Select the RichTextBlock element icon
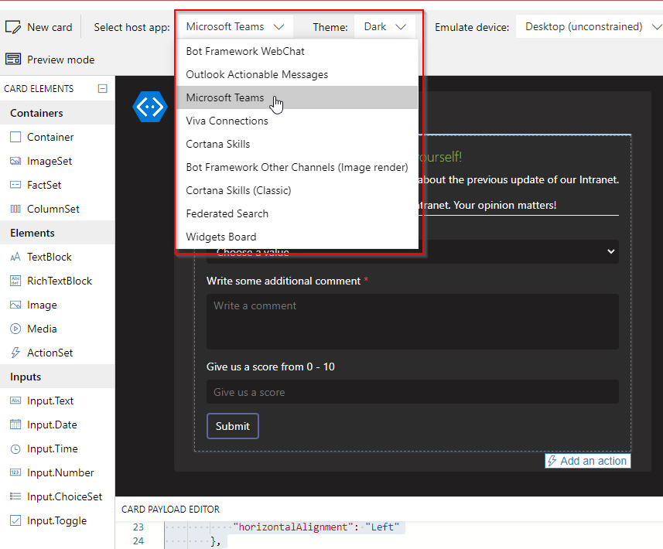 [15, 281]
